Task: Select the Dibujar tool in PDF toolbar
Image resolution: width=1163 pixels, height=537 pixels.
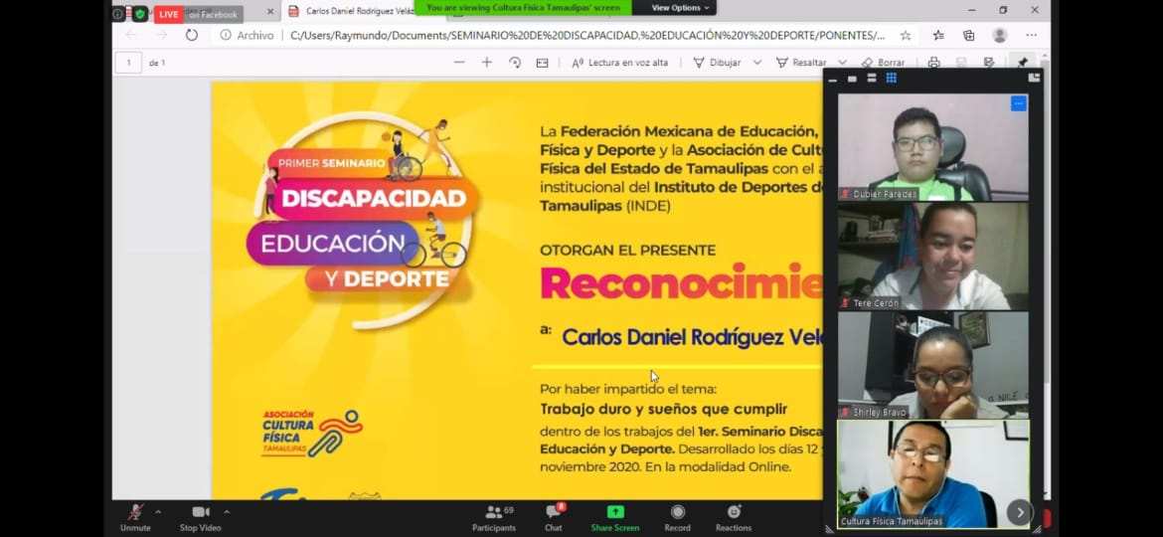Action: pos(718,63)
